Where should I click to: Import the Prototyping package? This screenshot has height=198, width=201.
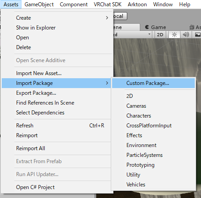tap(153, 165)
